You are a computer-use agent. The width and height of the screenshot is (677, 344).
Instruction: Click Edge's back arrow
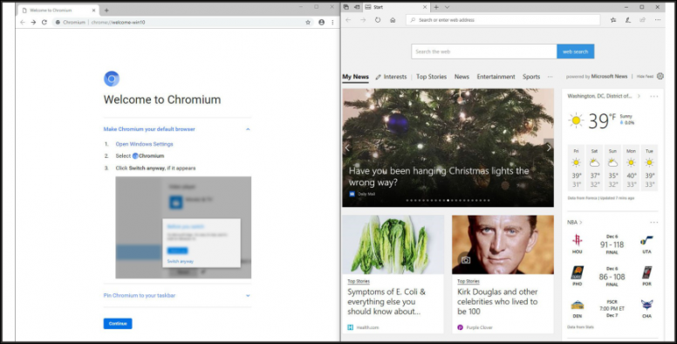point(348,20)
